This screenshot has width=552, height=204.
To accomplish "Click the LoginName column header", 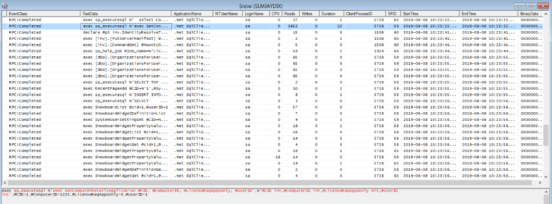I will pyautogui.click(x=256, y=13).
